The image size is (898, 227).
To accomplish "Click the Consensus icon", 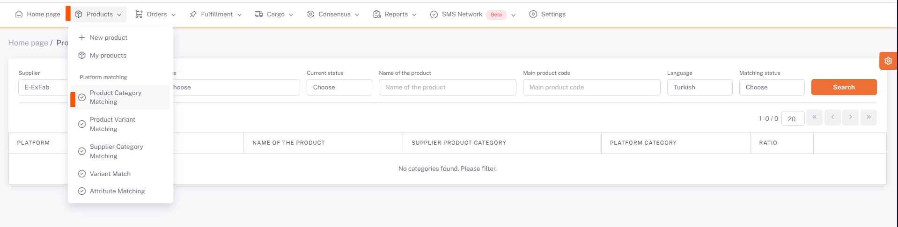I will [x=310, y=15].
